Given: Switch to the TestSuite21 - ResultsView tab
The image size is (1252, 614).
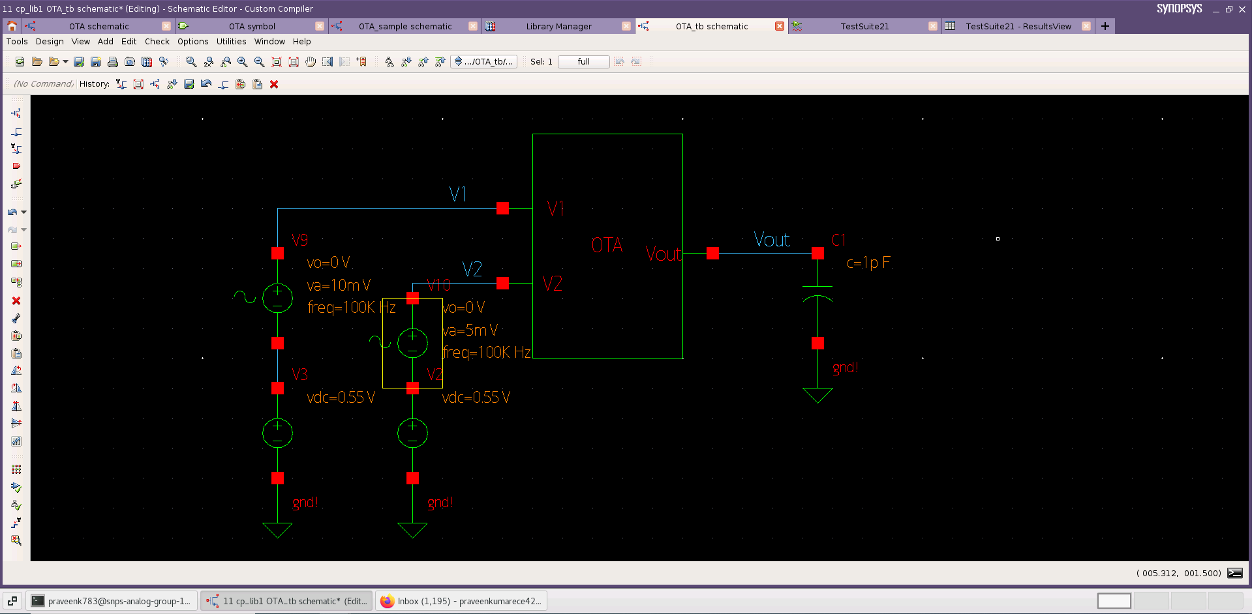Looking at the screenshot, I should 1020,26.
